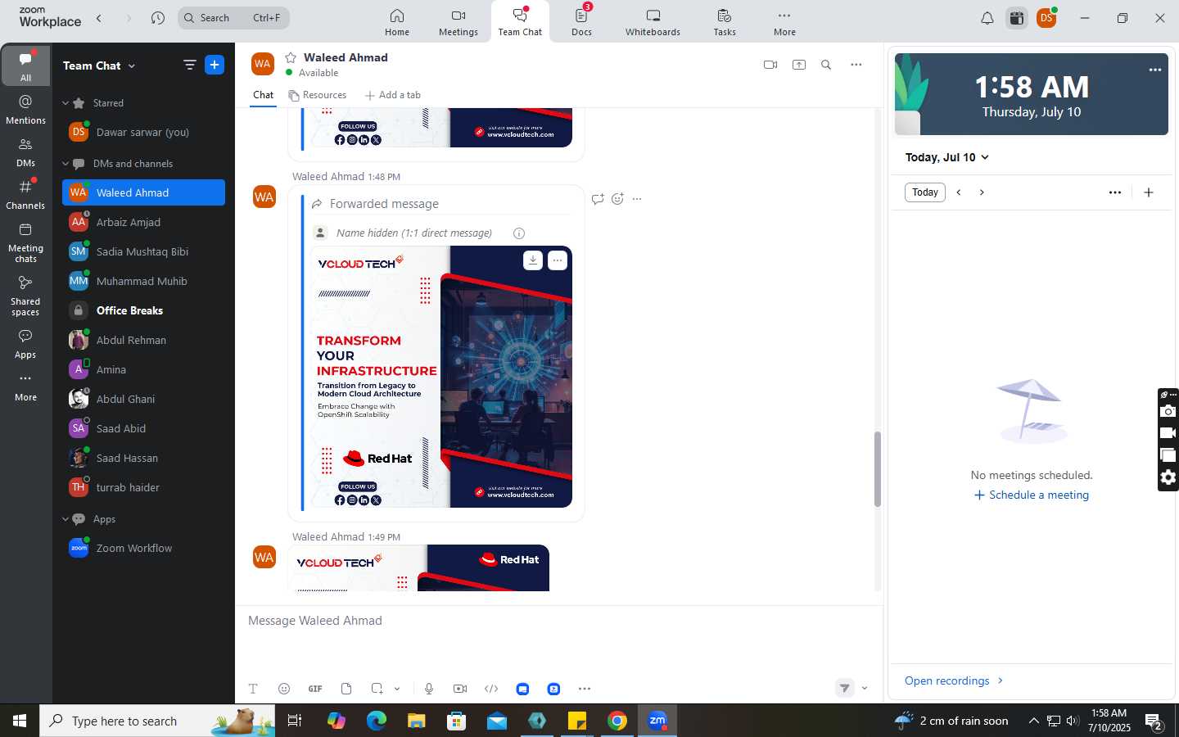Image resolution: width=1179 pixels, height=737 pixels.
Task: Open the All section in sidebar
Action: 25,66
